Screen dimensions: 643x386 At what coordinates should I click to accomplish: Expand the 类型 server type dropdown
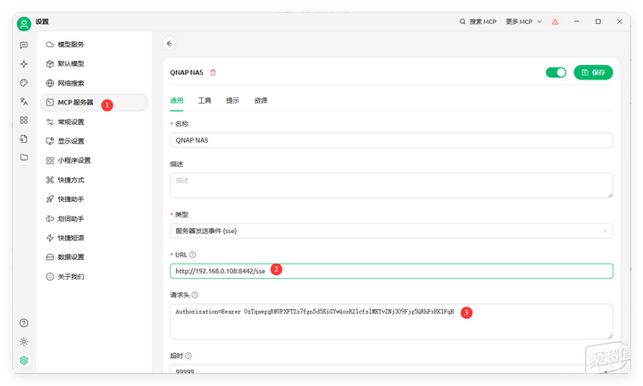[391, 231]
